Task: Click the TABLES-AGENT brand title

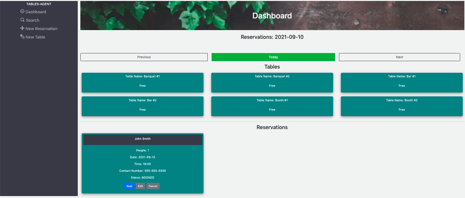Action: coord(39,4)
